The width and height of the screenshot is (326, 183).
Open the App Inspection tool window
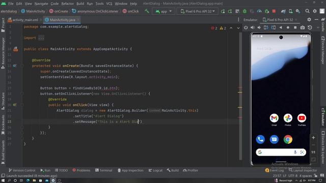(x=130, y=170)
